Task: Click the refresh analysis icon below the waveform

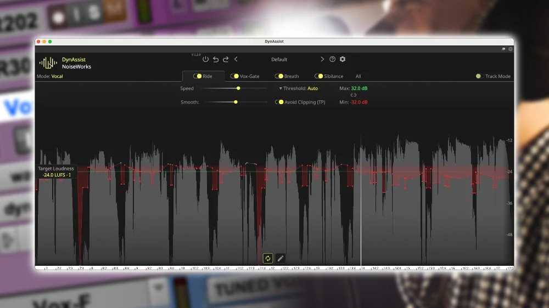Action: click(267, 258)
